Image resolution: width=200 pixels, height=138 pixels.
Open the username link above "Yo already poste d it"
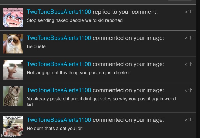point(59,90)
